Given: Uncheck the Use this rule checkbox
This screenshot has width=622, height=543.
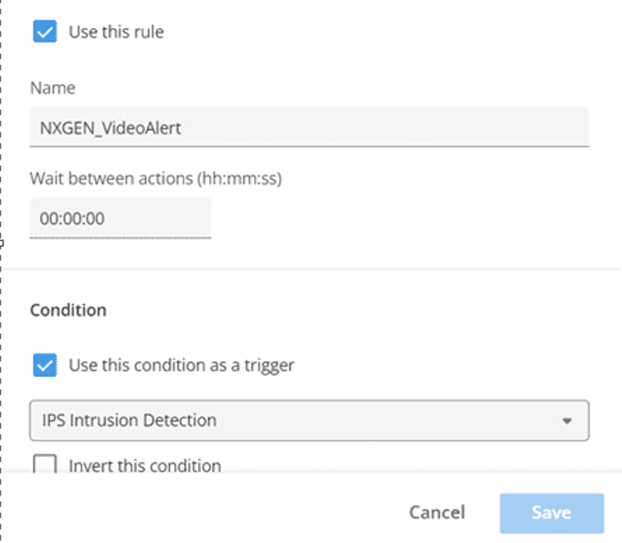Looking at the screenshot, I should [45, 32].
